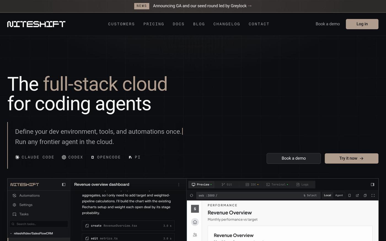Image resolution: width=386 pixels, height=241 pixels.
Task: Click the Try it now button
Action: coord(352,158)
